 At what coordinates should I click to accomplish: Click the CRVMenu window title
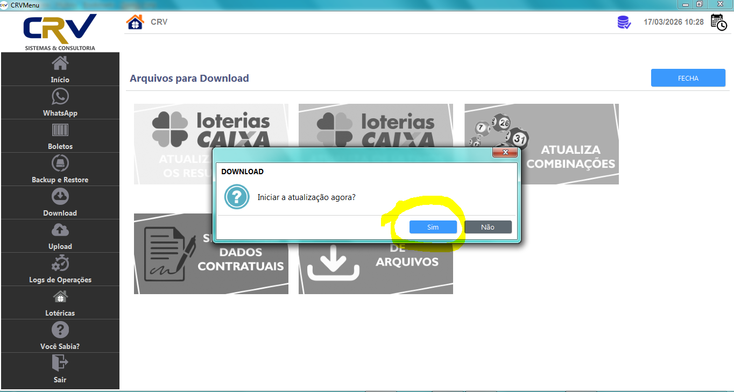coord(25,5)
